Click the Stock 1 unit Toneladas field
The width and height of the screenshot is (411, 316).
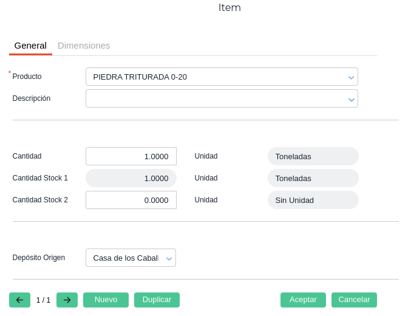pyautogui.click(x=313, y=178)
